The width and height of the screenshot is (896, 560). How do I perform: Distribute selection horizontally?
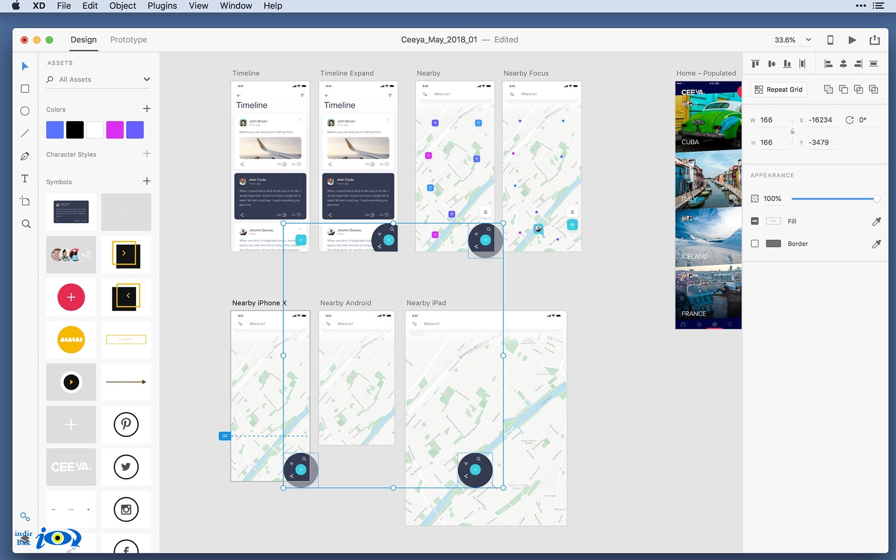(x=802, y=64)
